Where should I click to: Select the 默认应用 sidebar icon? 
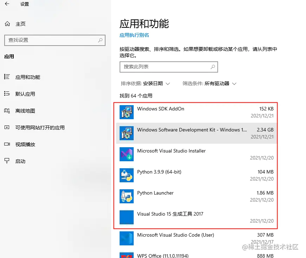(7, 94)
